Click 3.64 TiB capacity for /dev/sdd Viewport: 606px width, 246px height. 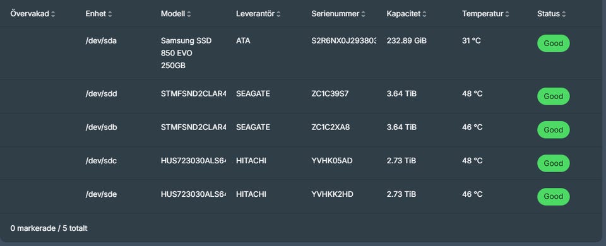click(401, 94)
